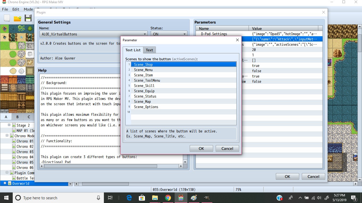
Task: Expand the Stage 2 map folder
Action: pos(9,125)
